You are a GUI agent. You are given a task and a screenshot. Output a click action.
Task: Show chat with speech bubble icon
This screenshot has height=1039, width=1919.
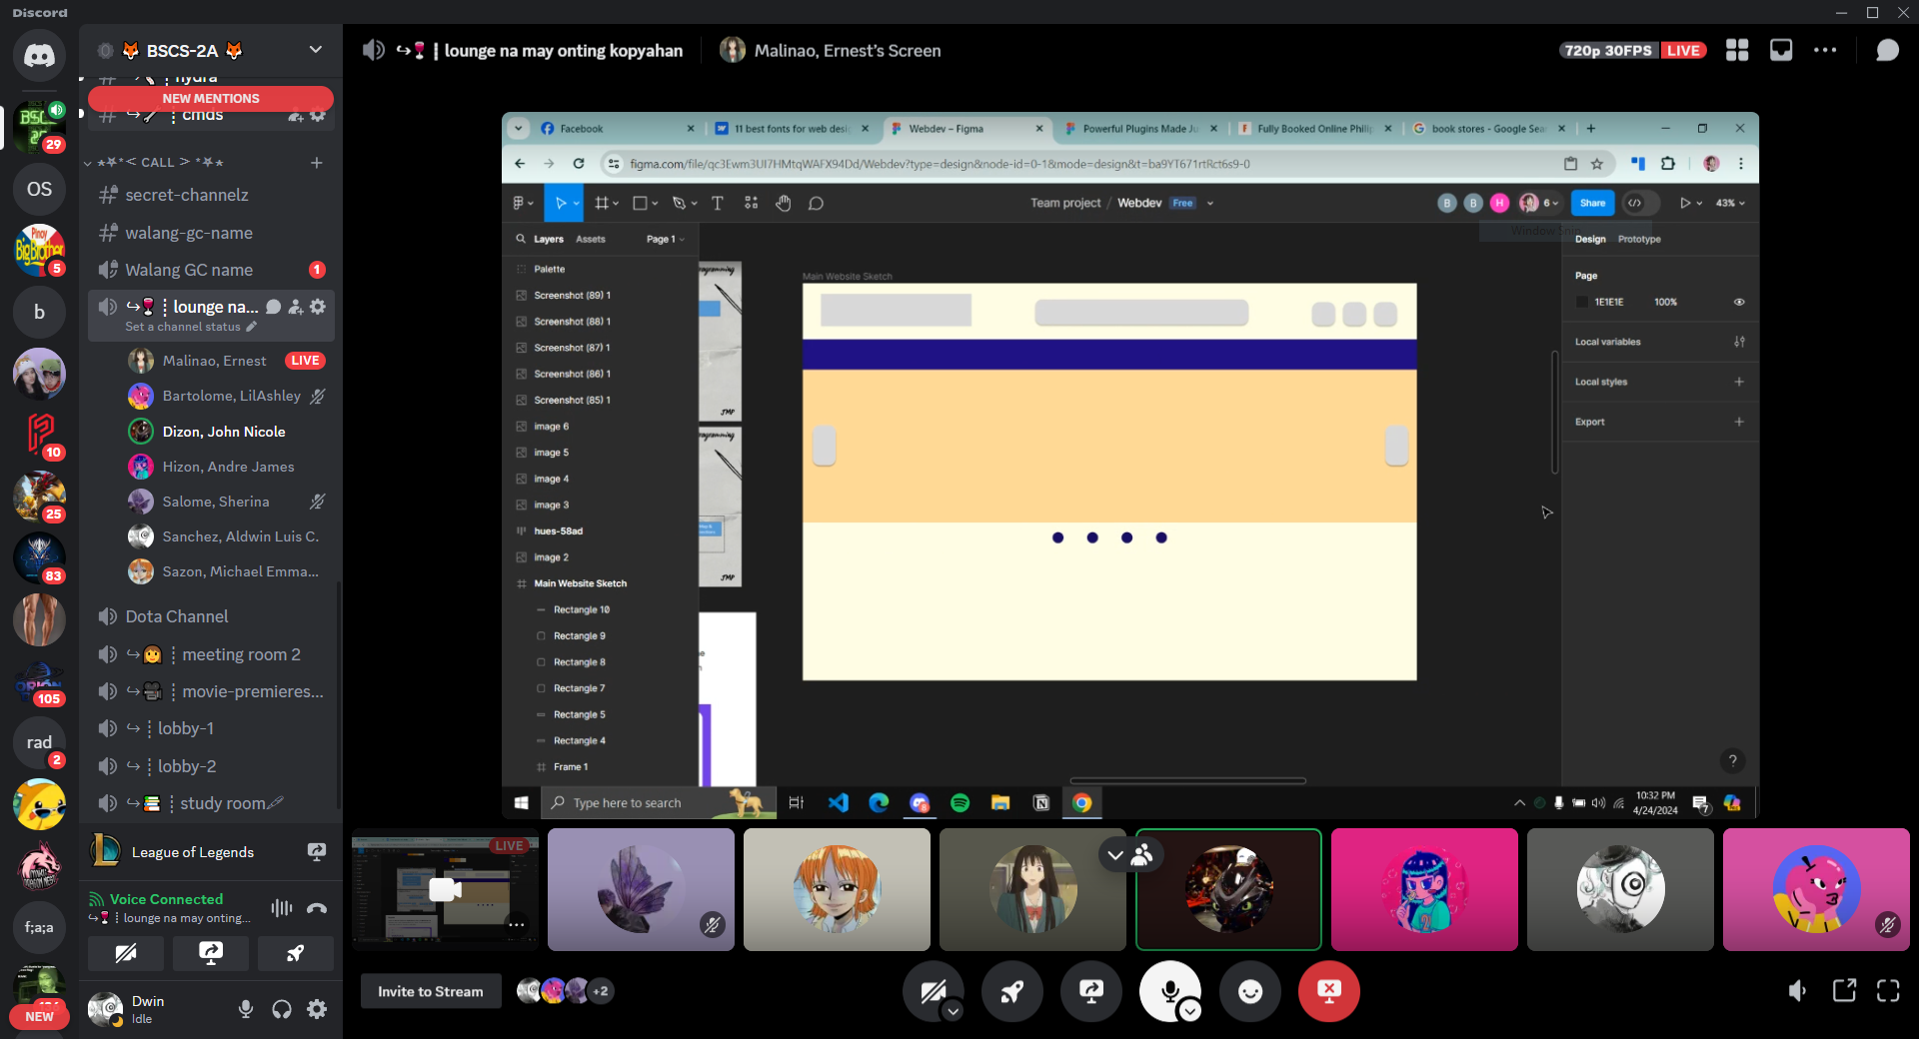pos(1886,50)
